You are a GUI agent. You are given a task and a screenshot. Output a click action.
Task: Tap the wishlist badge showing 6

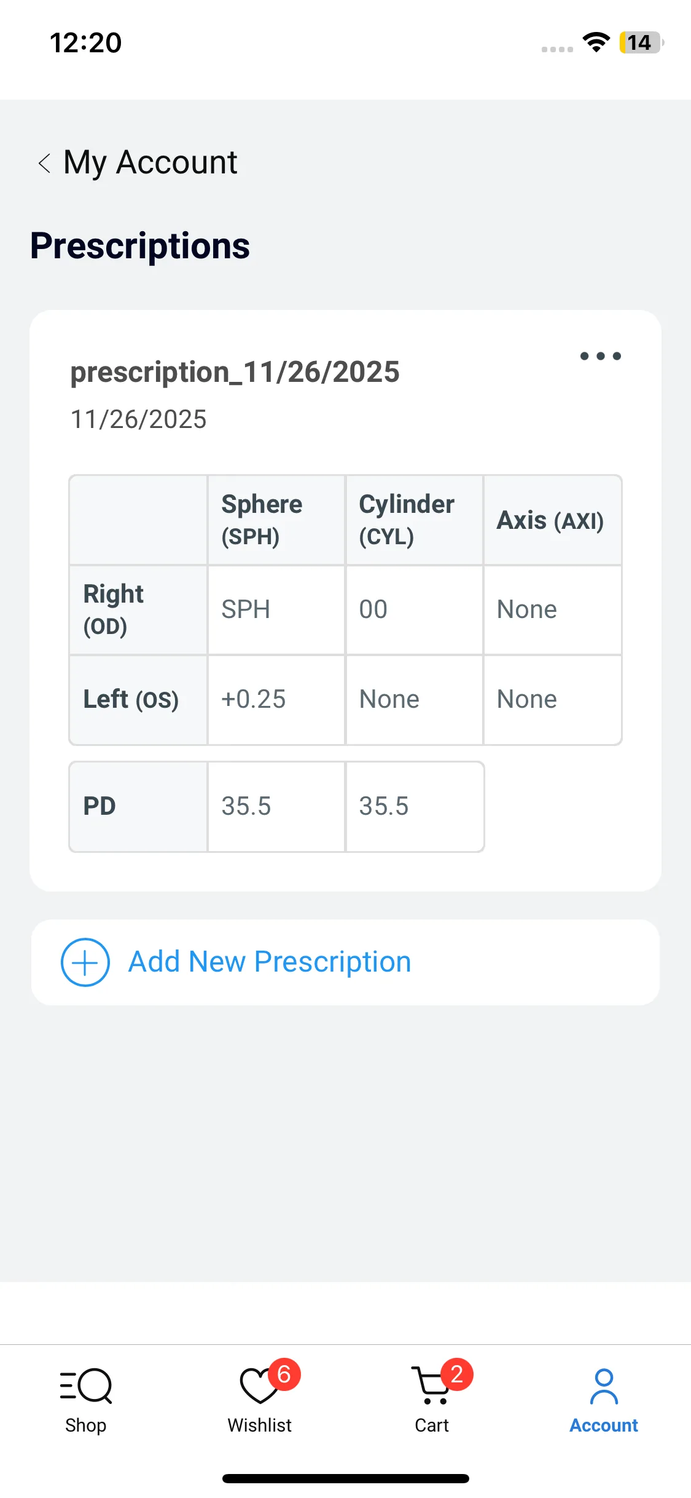[x=284, y=1374]
